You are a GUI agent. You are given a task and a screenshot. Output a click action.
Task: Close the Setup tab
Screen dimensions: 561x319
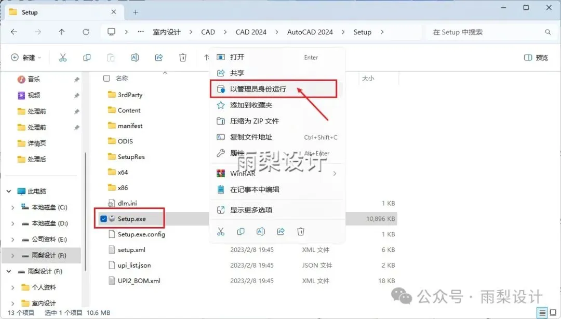click(113, 12)
